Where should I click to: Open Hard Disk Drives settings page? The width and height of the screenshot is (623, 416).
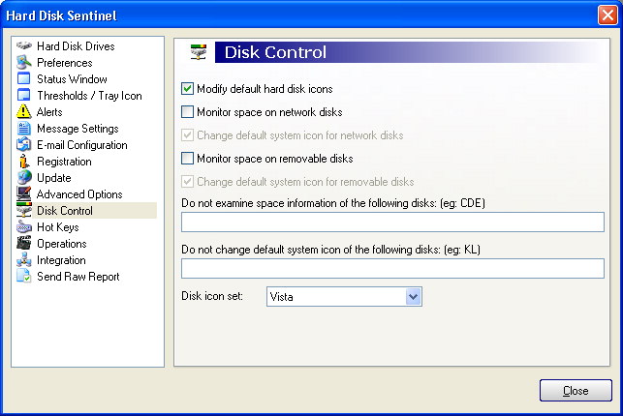(x=76, y=46)
